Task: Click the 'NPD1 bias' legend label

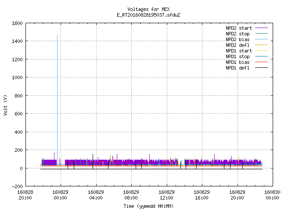Action: [238, 62]
